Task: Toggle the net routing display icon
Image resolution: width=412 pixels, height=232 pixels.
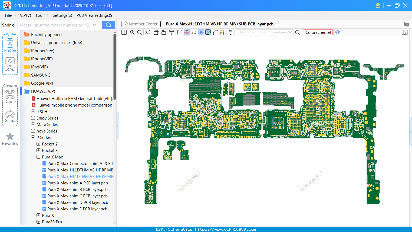Action: tap(208, 32)
